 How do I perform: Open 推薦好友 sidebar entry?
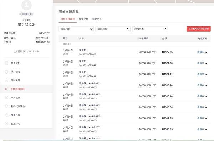tap(15, 115)
